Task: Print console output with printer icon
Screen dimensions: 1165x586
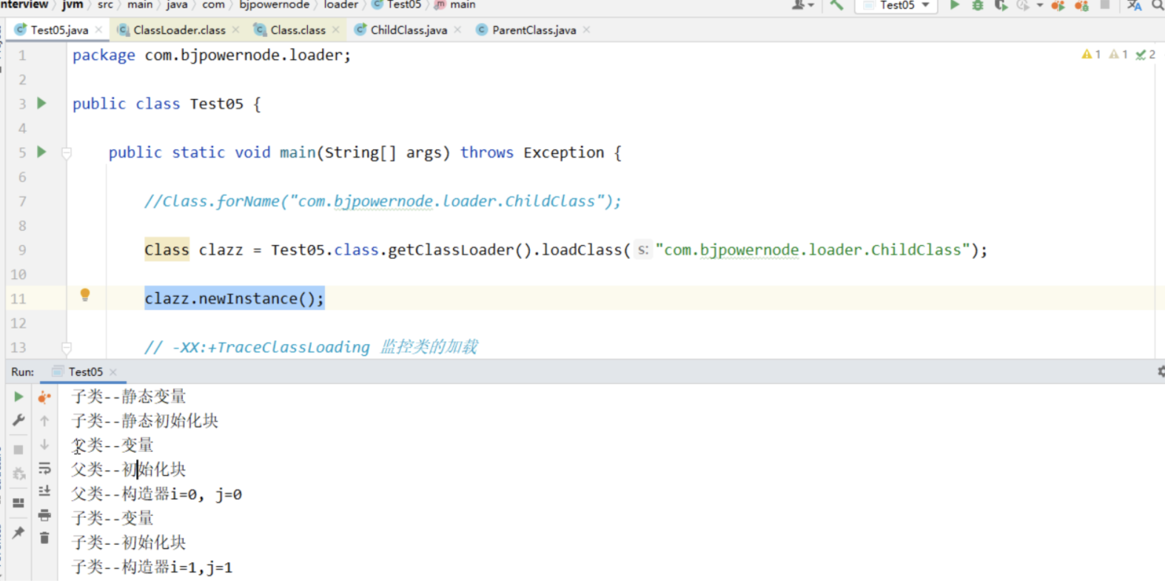Action: pos(44,515)
